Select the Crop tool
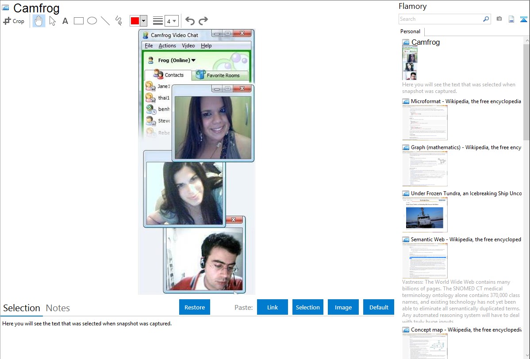The width and height of the screenshot is (530, 359). (x=14, y=21)
